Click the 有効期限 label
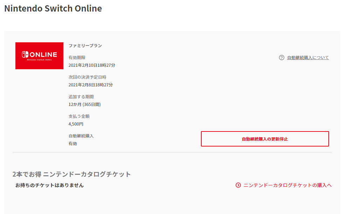 pyautogui.click(x=77, y=58)
